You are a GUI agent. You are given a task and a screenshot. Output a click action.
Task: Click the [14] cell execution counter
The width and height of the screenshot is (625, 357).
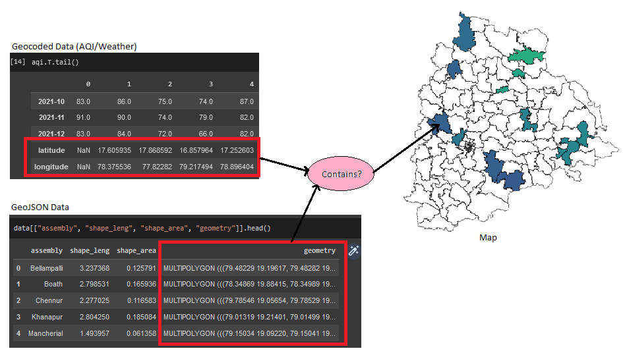click(18, 62)
